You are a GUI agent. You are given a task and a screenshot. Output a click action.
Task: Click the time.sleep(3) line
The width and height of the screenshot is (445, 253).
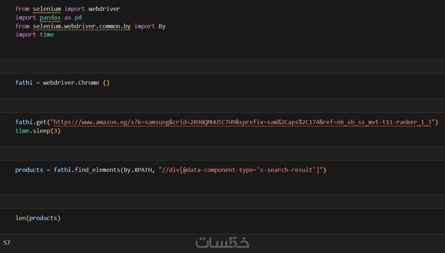[x=38, y=131]
